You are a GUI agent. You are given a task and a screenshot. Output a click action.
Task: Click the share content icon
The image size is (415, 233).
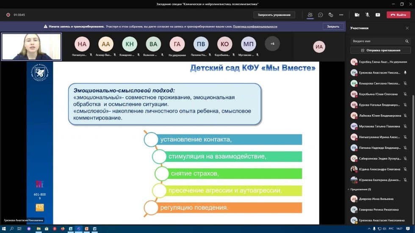(x=378, y=15)
